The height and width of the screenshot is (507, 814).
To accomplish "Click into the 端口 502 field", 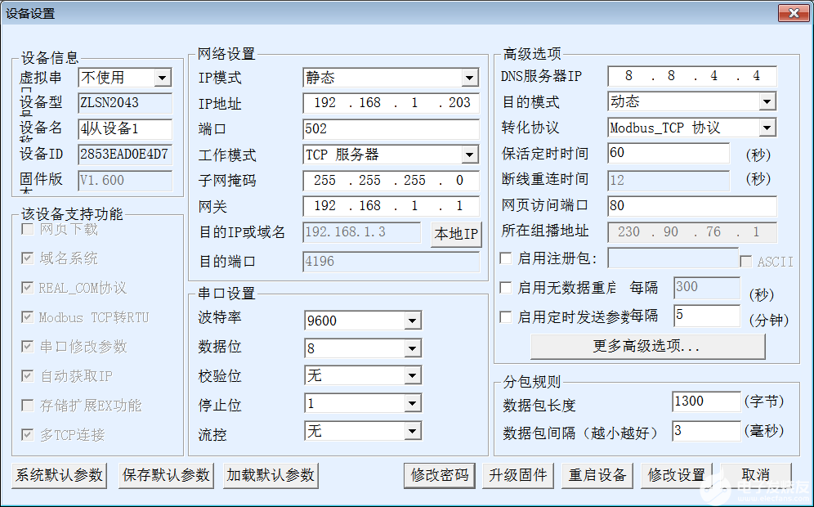I will coord(391,129).
